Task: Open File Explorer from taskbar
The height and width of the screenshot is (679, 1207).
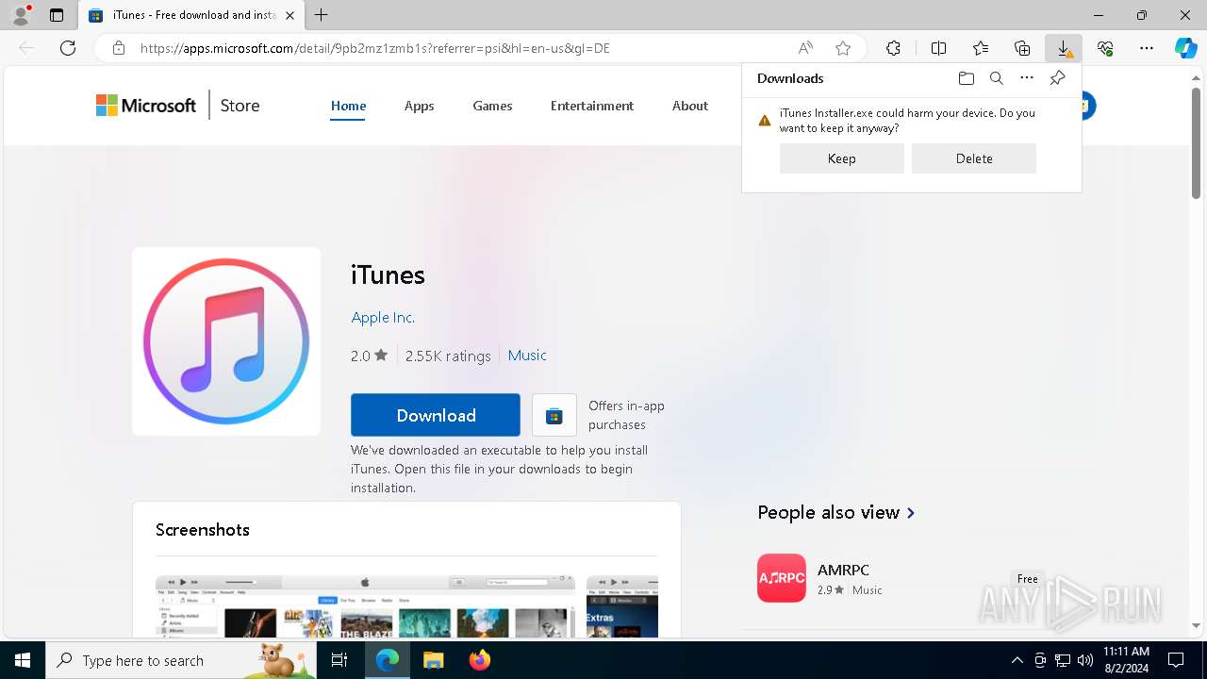Action: click(x=433, y=660)
